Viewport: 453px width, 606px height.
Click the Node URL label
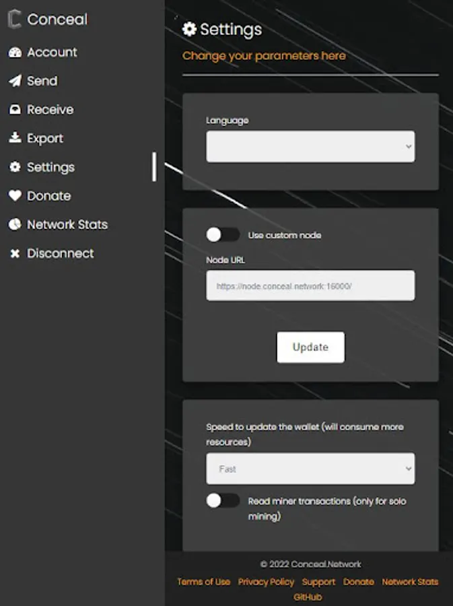(225, 260)
